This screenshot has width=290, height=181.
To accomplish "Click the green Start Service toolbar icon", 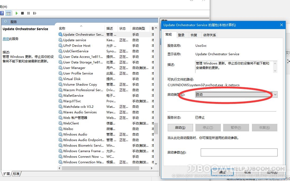I will click(x=17, y=13).
